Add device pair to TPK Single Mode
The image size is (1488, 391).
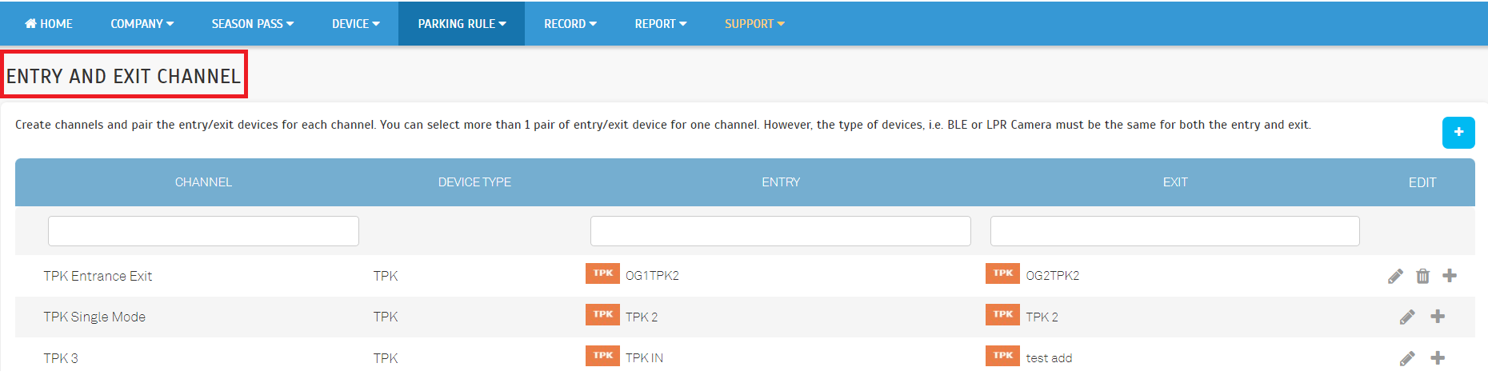[x=1438, y=317]
